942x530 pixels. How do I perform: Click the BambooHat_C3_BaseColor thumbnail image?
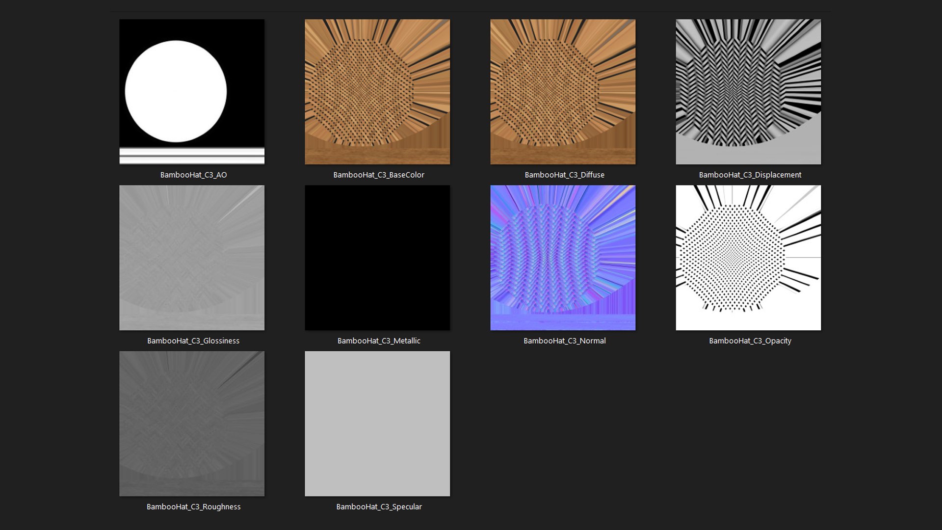pyautogui.click(x=377, y=92)
